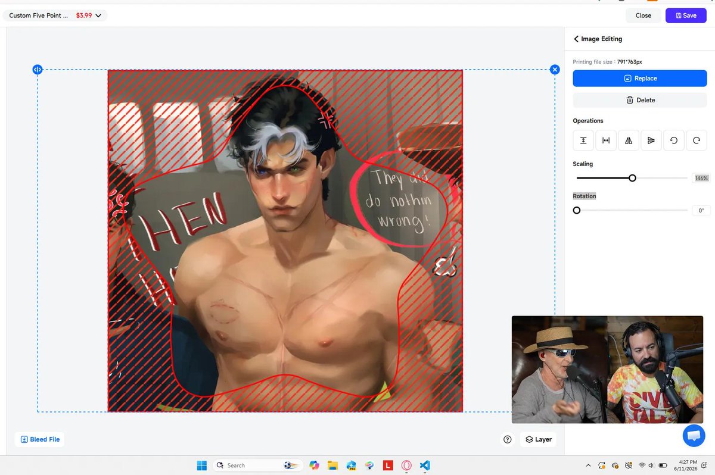Click the Scaling slider handle
Screen dimensions: 715x475
click(632, 178)
